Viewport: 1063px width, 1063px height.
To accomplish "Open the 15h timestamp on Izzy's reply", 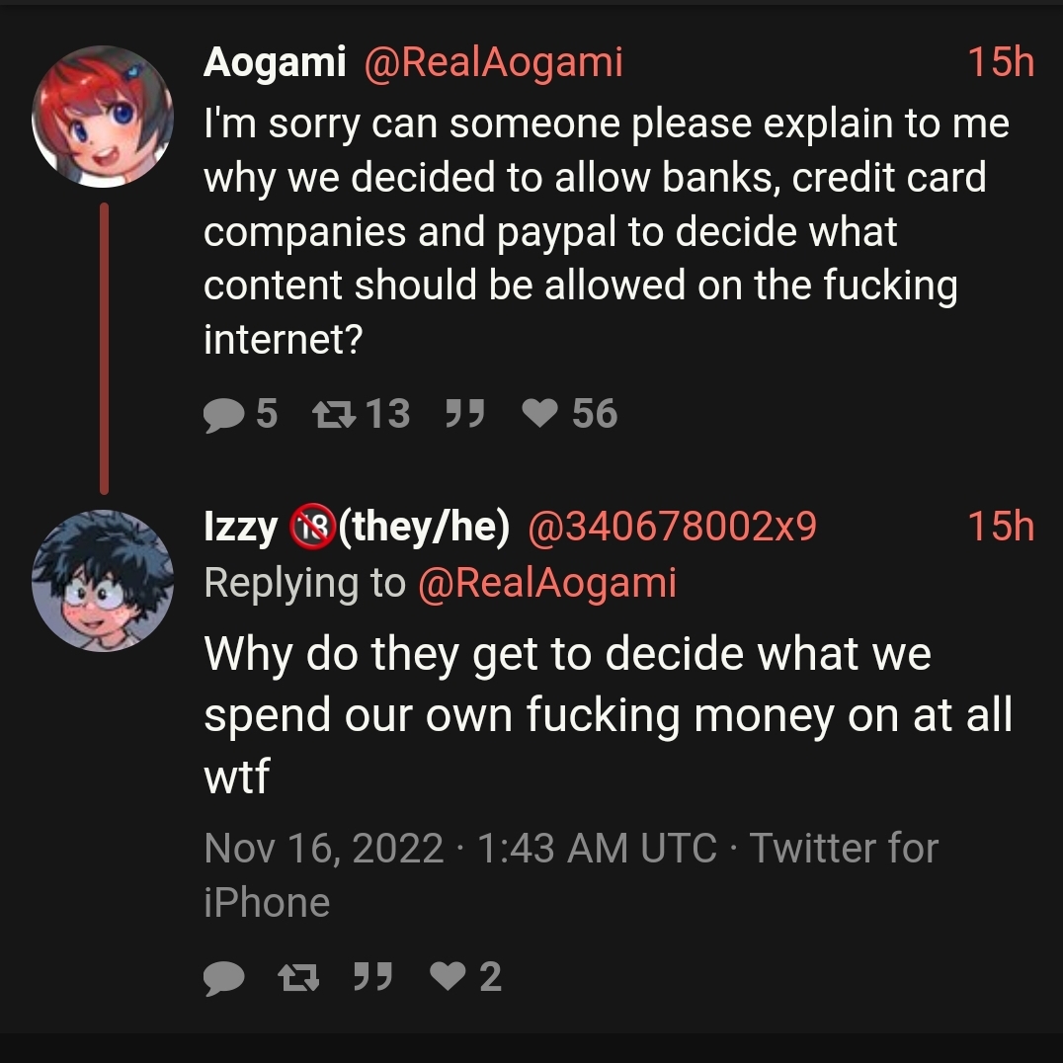I will (x=1001, y=527).
